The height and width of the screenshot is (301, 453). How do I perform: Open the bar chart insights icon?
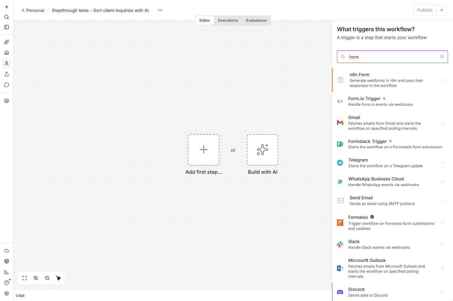click(x=7, y=272)
